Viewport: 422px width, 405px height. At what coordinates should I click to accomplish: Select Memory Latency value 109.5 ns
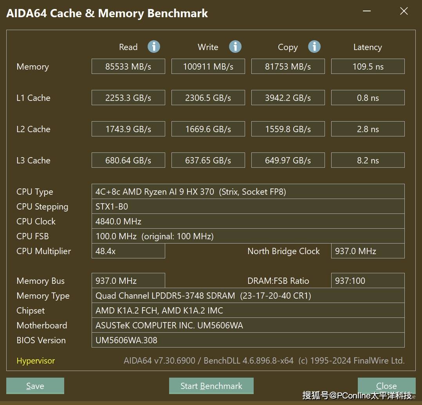click(368, 66)
